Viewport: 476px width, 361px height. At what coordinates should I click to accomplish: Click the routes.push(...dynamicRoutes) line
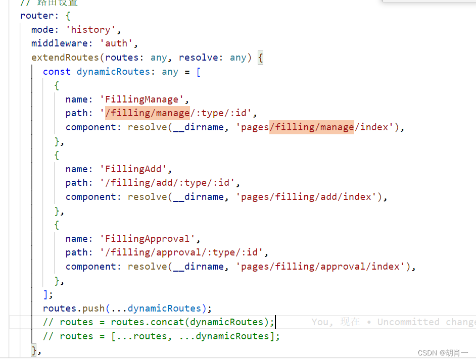pyautogui.click(x=127, y=308)
